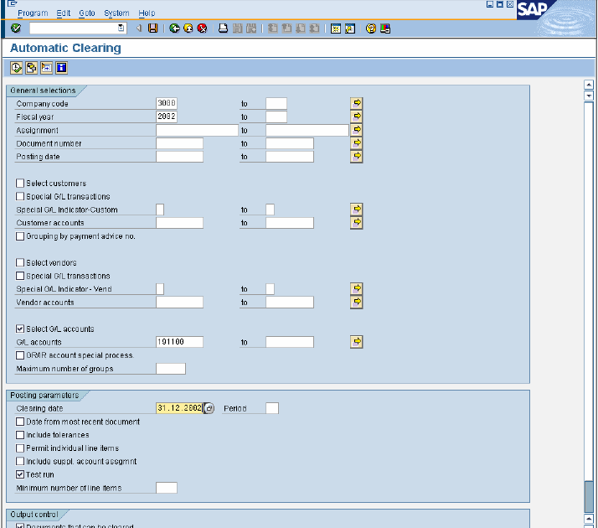Enable Include tolerances checkbox

coord(20,435)
